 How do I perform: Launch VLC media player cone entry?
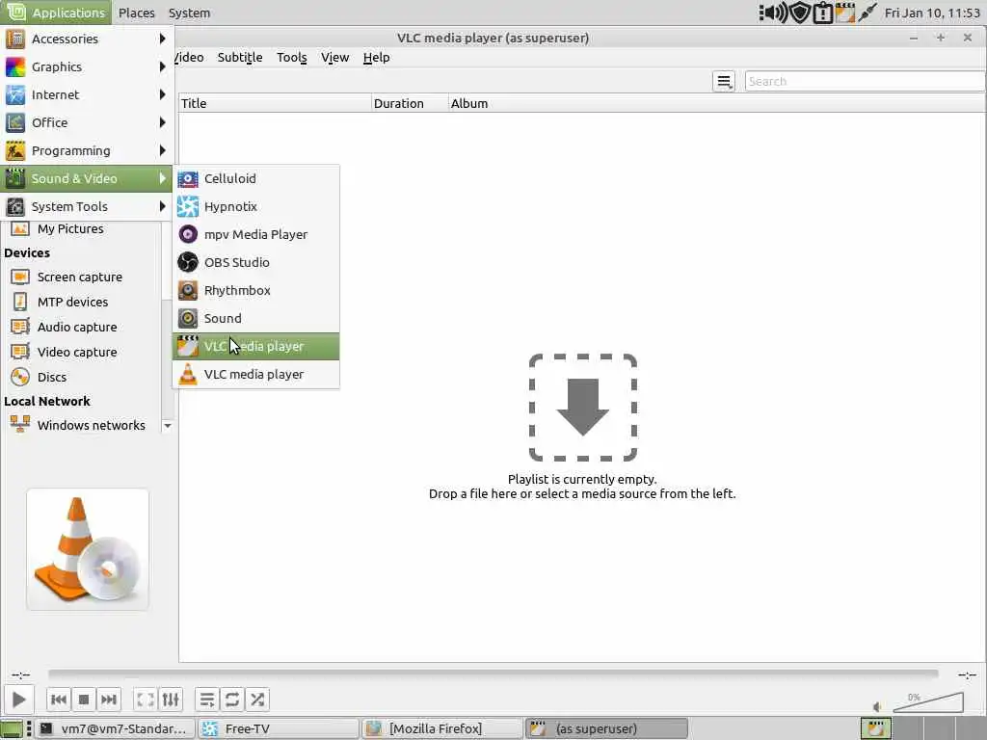pyautogui.click(x=255, y=375)
